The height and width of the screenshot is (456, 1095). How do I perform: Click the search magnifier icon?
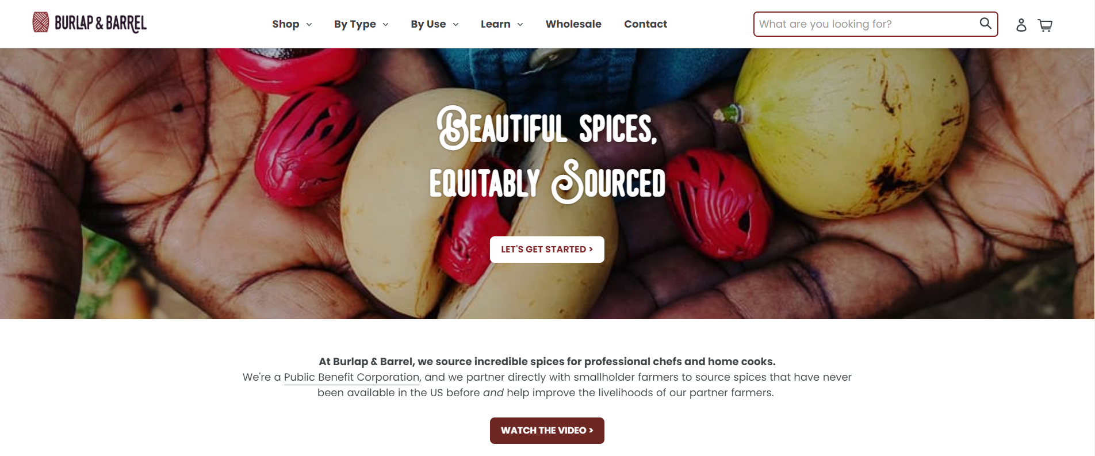click(985, 24)
